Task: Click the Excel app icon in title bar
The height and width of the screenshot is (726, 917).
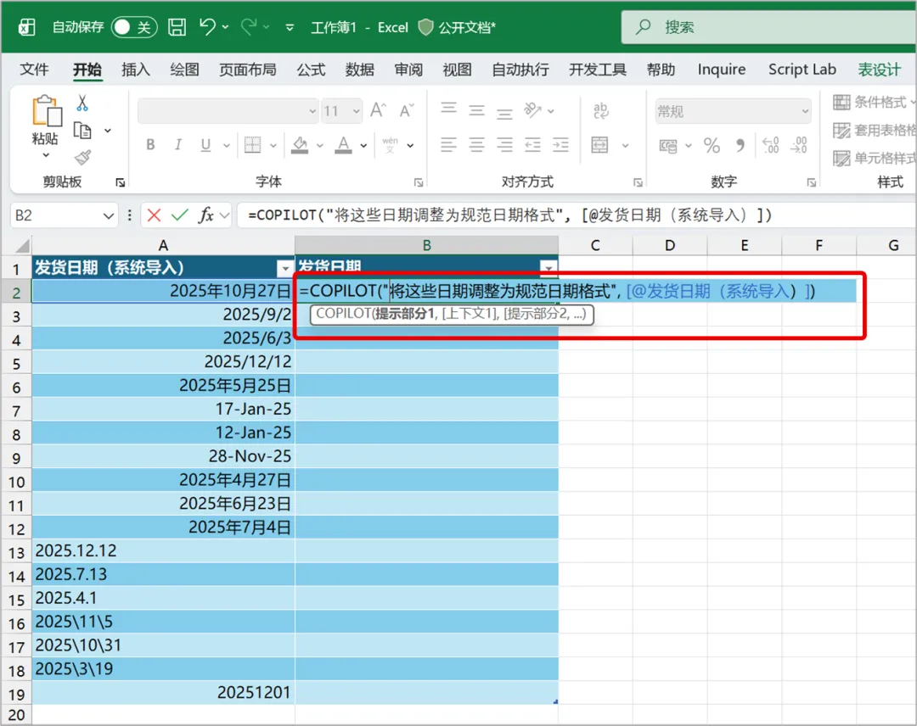Action: (x=27, y=27)
